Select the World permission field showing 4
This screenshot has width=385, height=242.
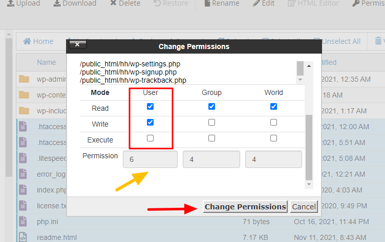[x=273, y=159]
